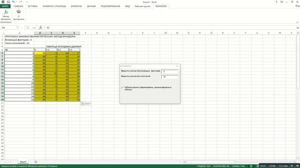Click the СРЕДНЕЕ value in status bar
This screenshot has width=300, height=168.
tap(203, 166)
